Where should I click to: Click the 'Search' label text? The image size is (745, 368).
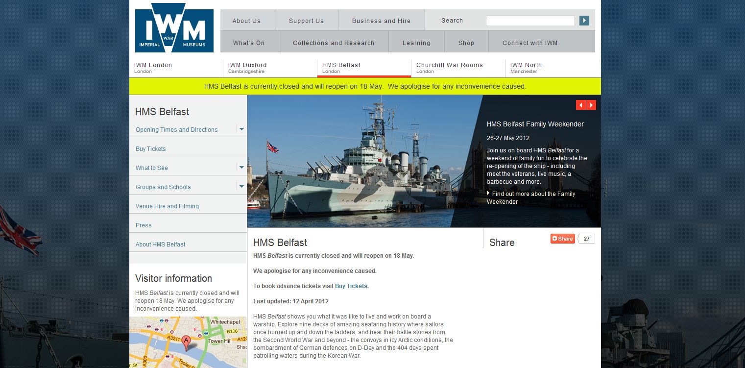pyautogui.click(x=452, y=21)
